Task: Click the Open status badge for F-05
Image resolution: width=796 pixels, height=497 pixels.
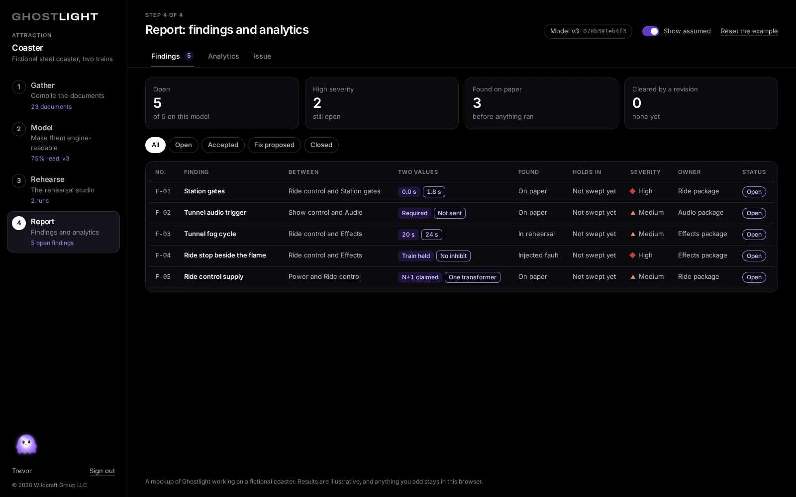Action: pos(754,277)
